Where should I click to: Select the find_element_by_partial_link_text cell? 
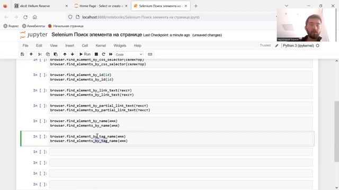coord(181,108)
